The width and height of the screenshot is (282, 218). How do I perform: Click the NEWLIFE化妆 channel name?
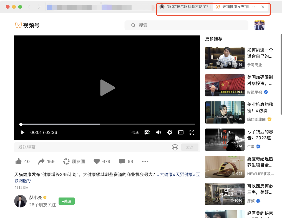click(260, 174)
